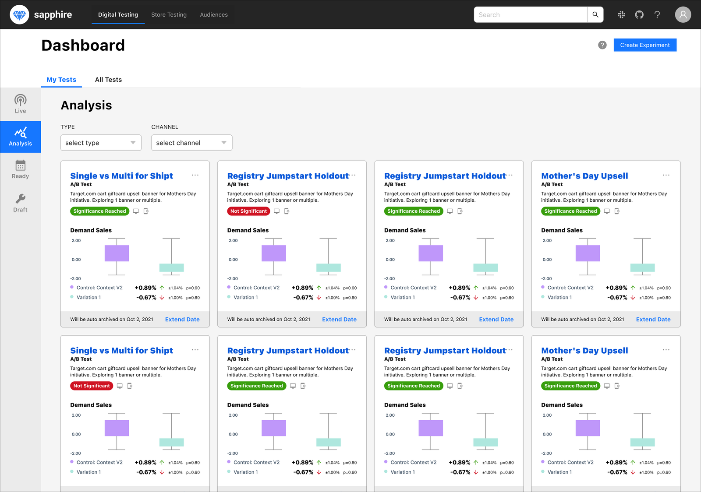Click the search magnifier button
701x492 pixels.
click(x=595, y=14)
